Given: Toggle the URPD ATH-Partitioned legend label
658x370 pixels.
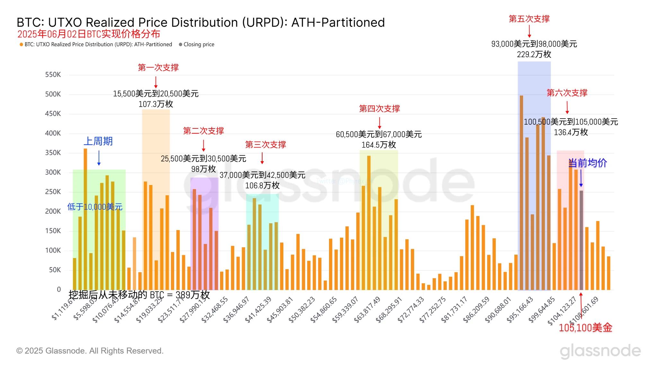Looking at the screenshot, I should click(x=98, y=45).
